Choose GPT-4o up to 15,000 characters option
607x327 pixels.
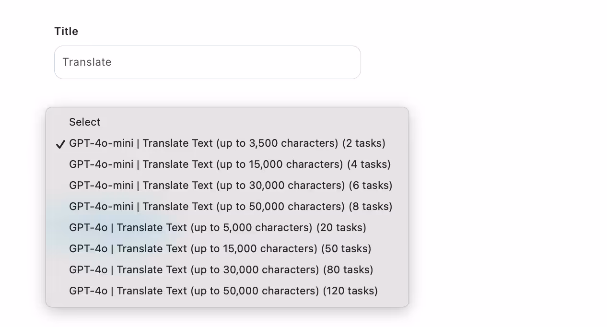point(227,249)
